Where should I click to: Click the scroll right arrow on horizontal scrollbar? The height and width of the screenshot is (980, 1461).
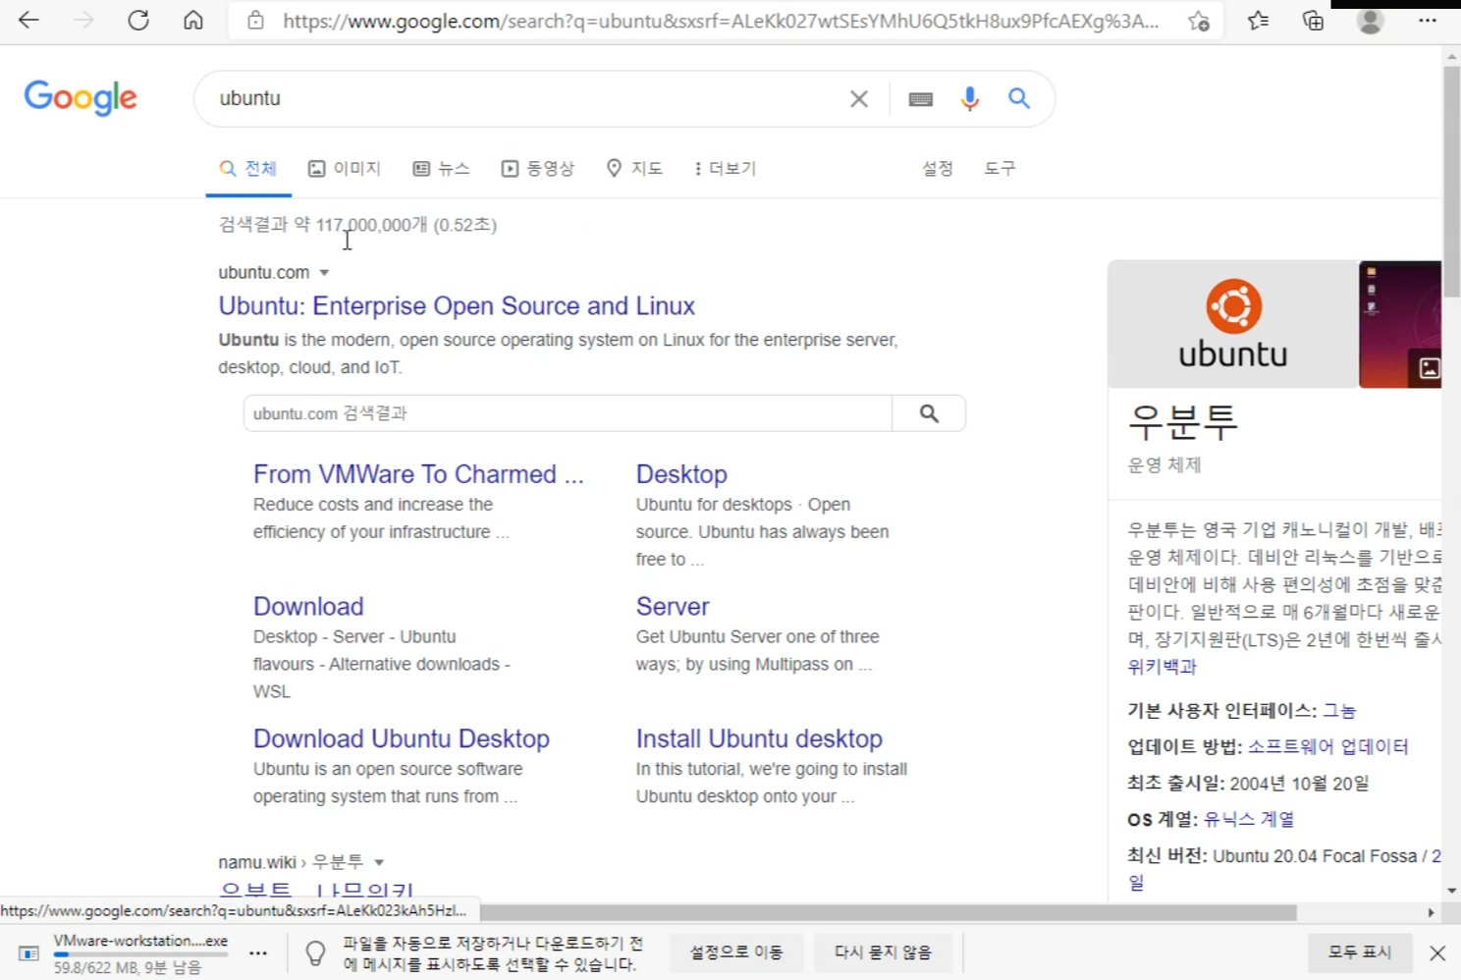(1431, 913)
